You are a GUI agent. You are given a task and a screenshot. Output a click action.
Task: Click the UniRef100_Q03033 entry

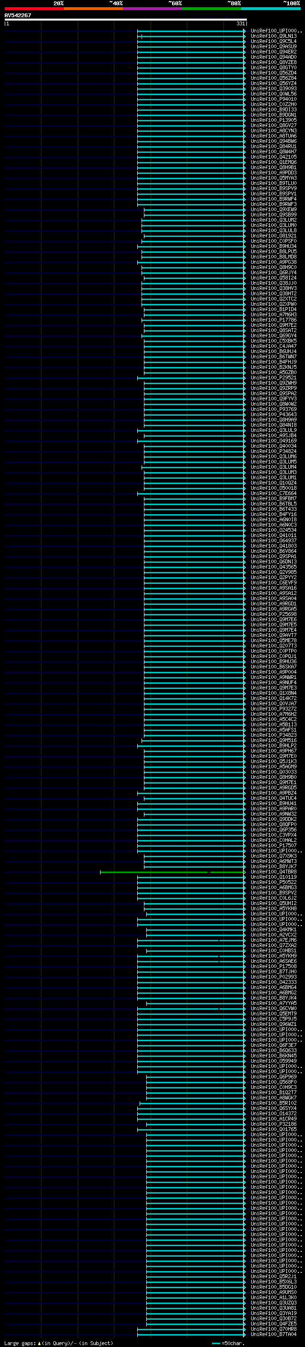click(x=274, y=772)
